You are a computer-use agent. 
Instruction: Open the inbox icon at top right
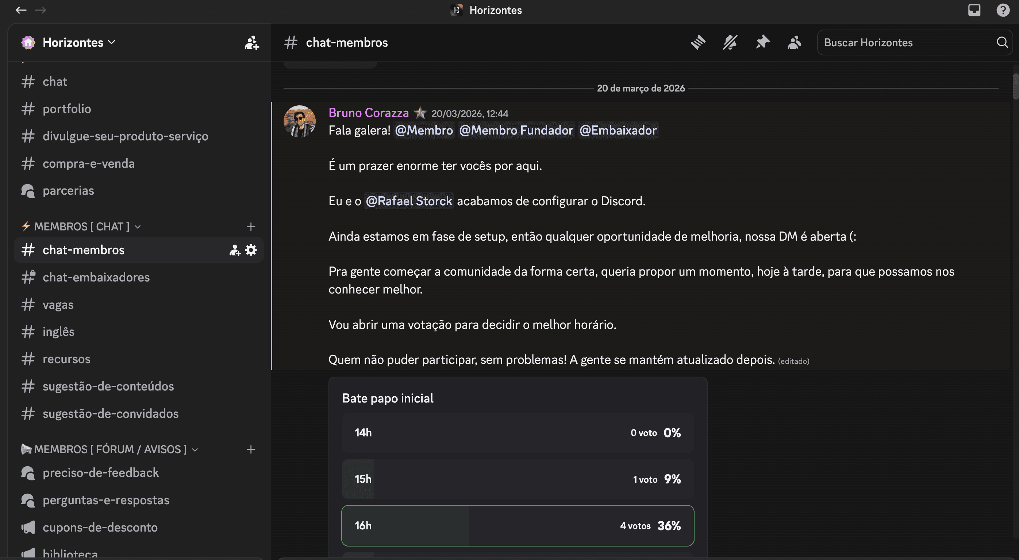click(x=974, y=10)
